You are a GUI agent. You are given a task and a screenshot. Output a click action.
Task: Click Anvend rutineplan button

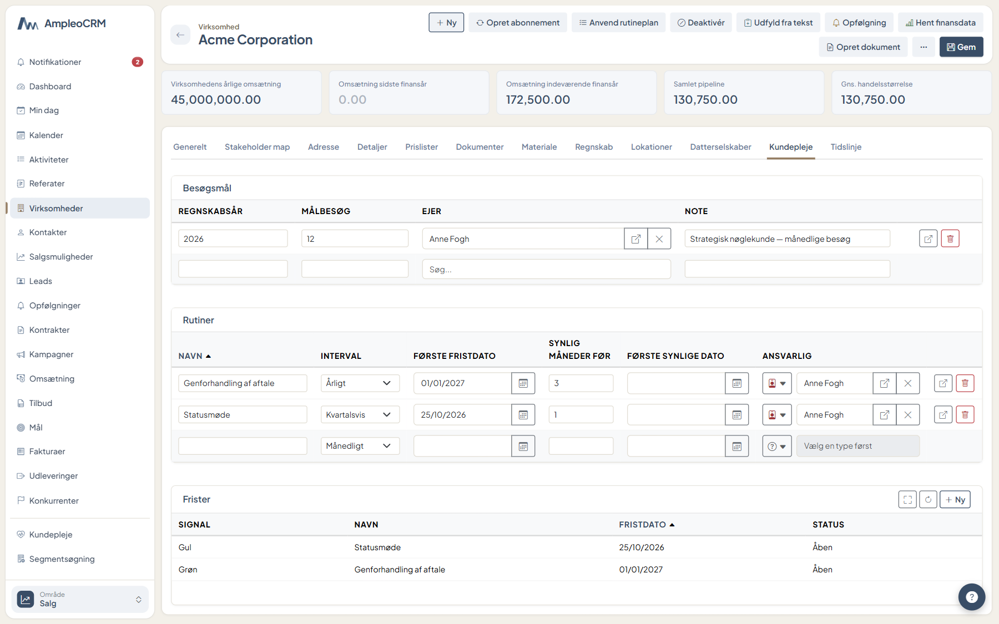click(x=618, y=23)
